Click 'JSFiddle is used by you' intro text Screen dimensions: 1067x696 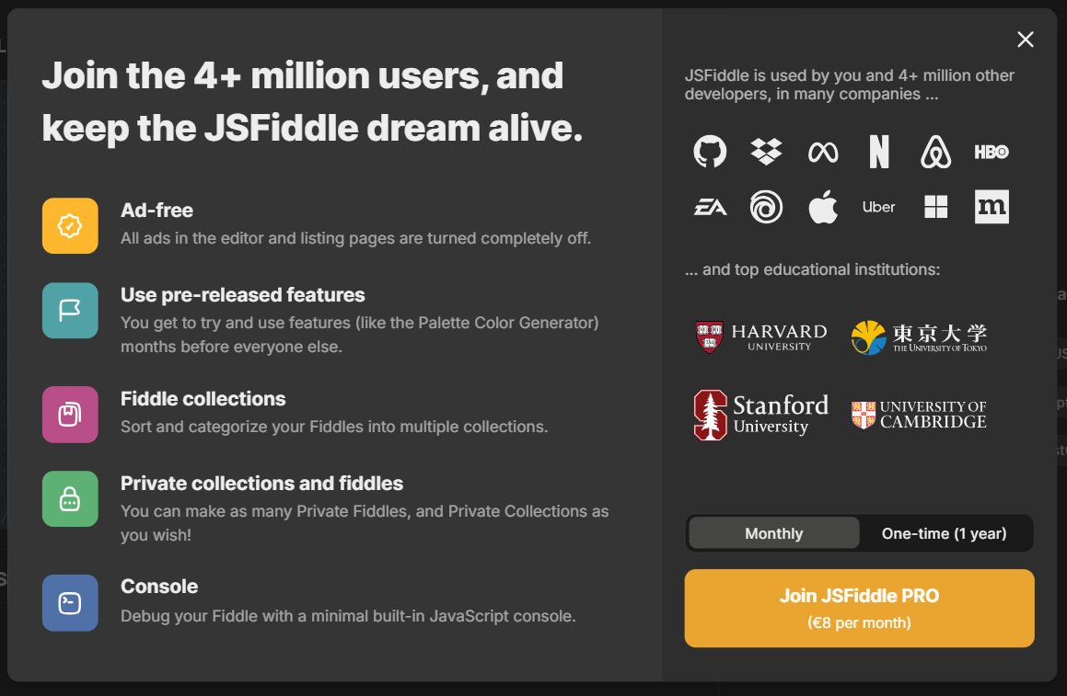(x=849, y=85)
